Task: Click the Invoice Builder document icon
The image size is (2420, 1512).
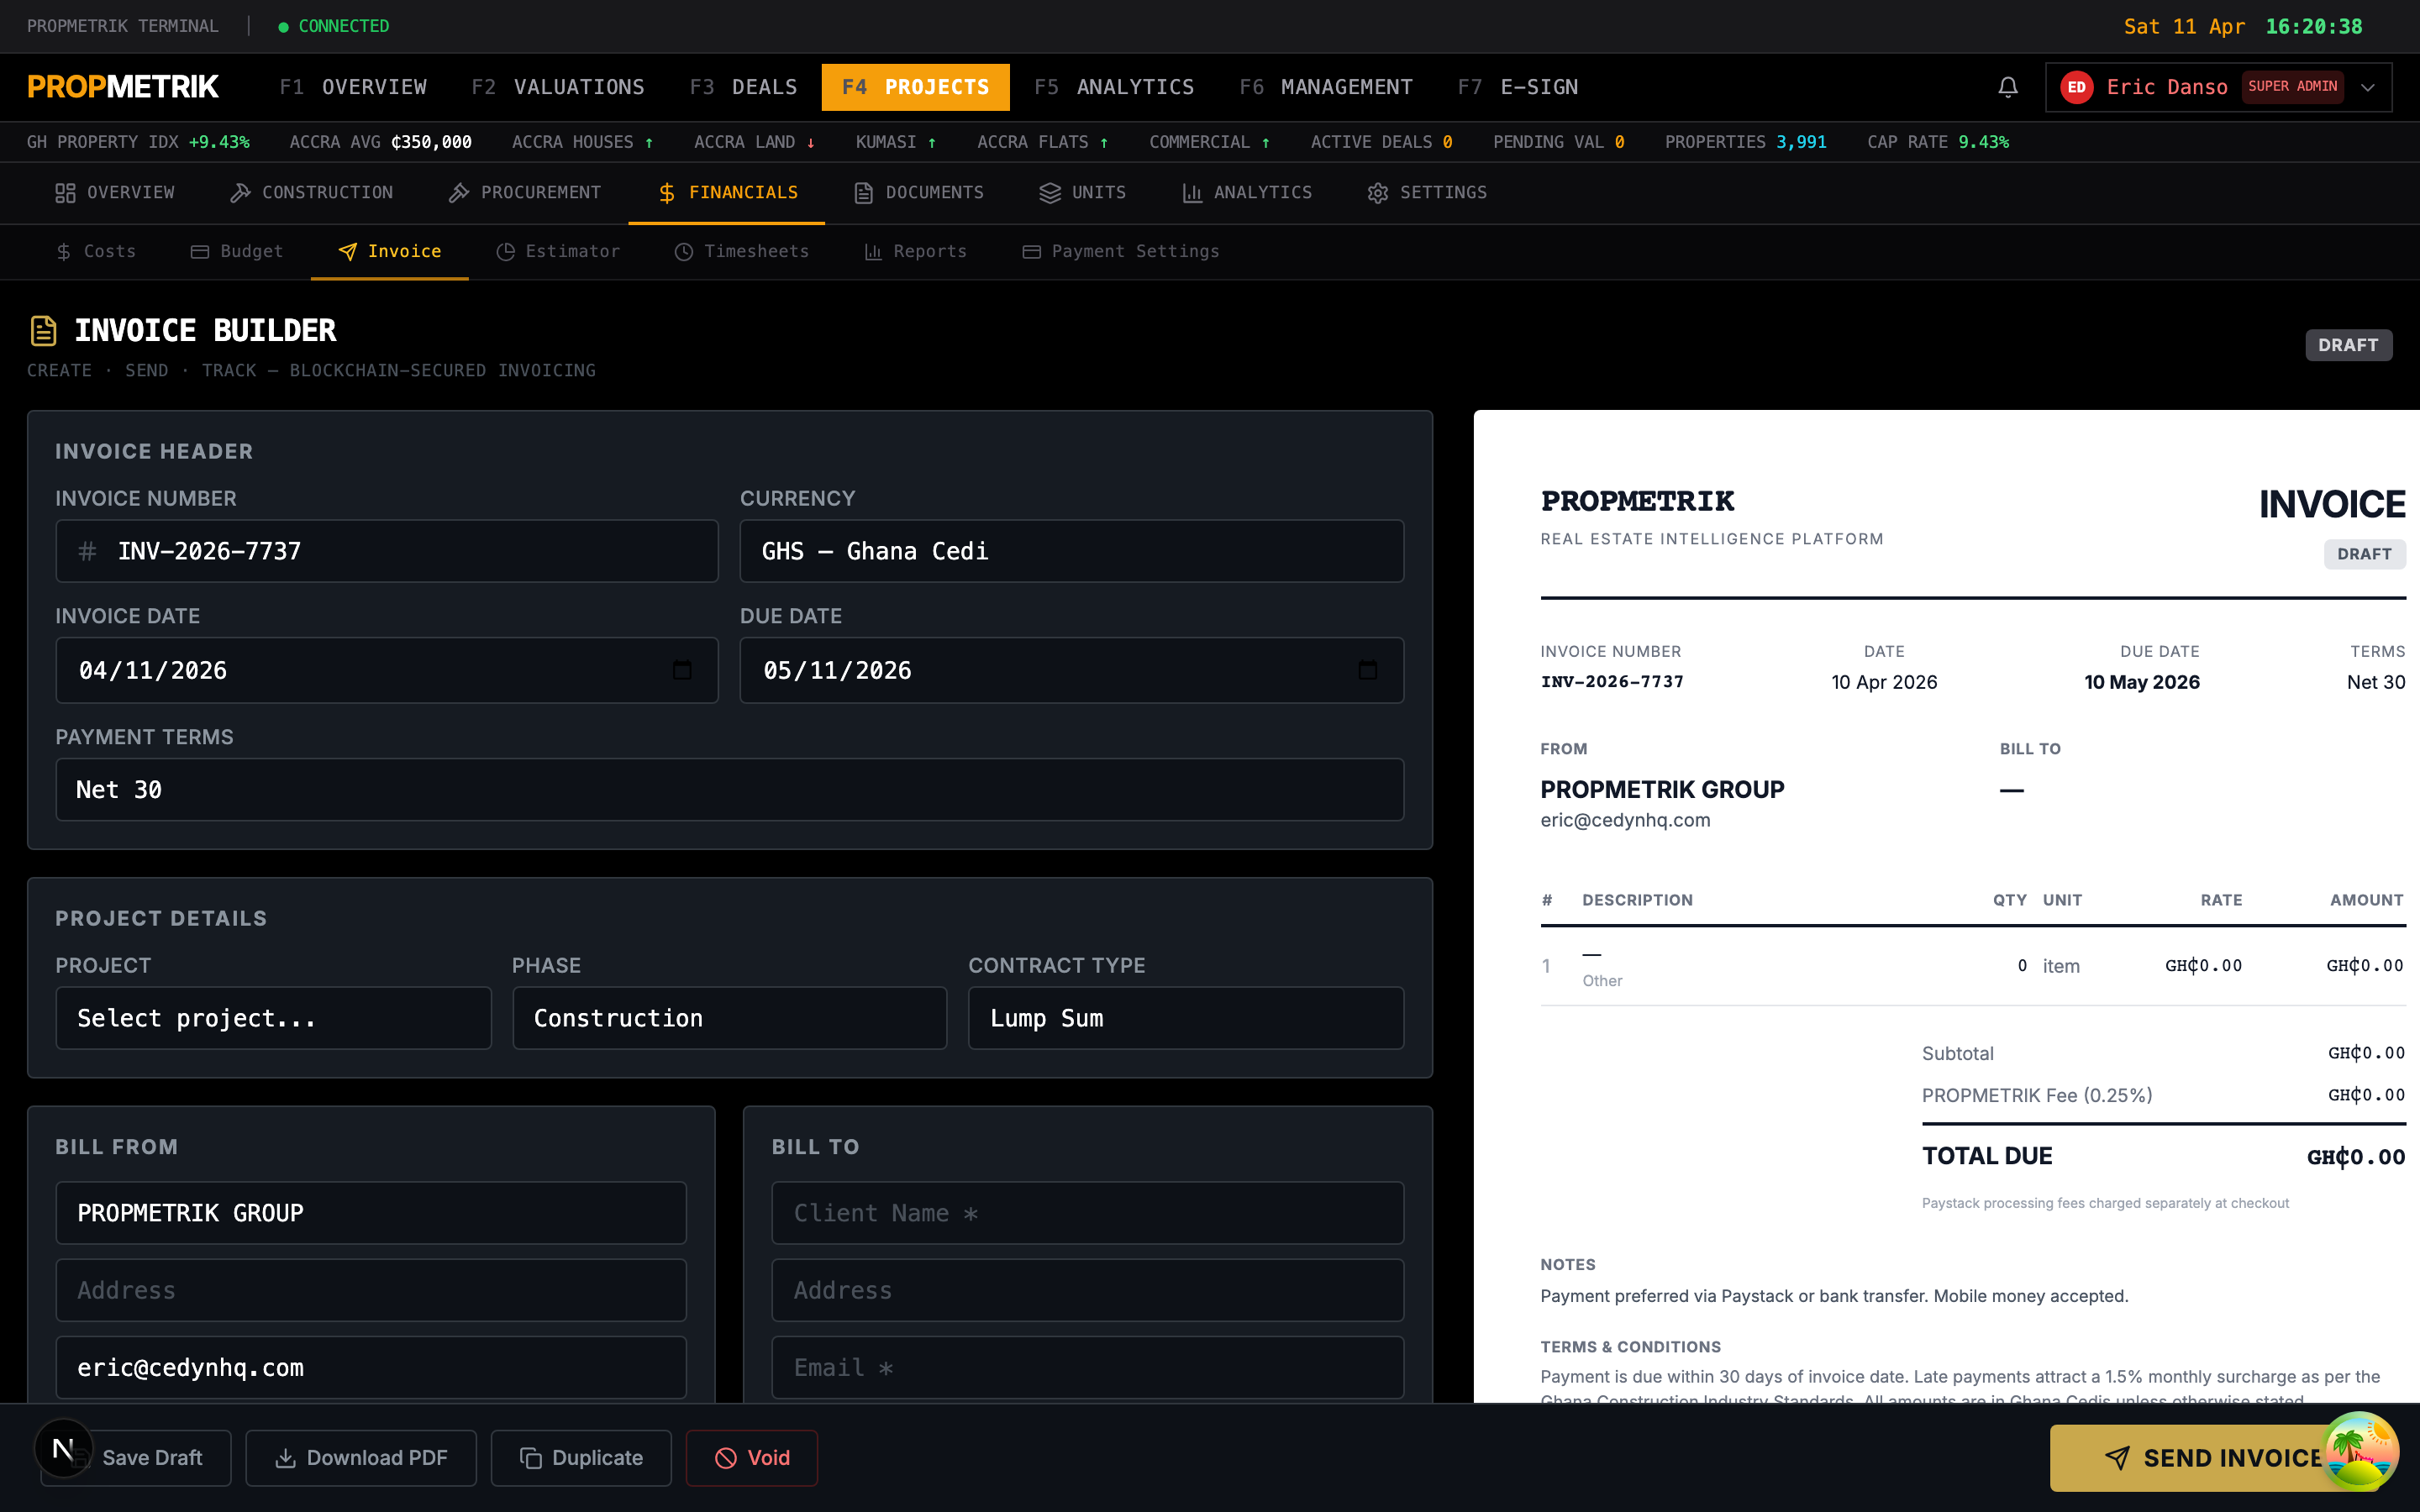Action: (x=43, y=330)
